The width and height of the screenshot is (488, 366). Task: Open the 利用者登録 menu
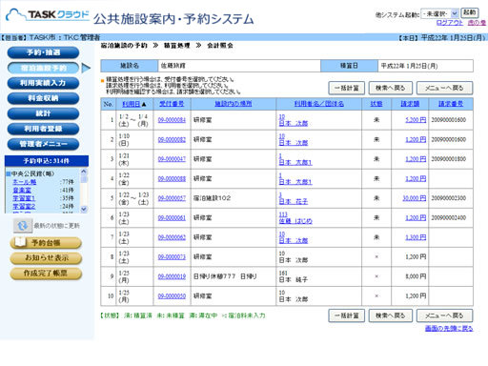coord(43,129)
